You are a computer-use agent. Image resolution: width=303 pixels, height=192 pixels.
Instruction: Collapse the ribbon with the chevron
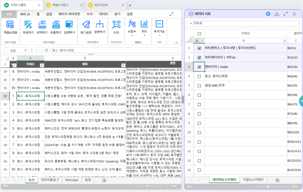[176, 43]
